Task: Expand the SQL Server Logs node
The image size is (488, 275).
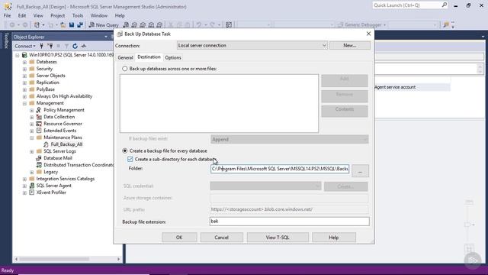Action: [32, 151]
